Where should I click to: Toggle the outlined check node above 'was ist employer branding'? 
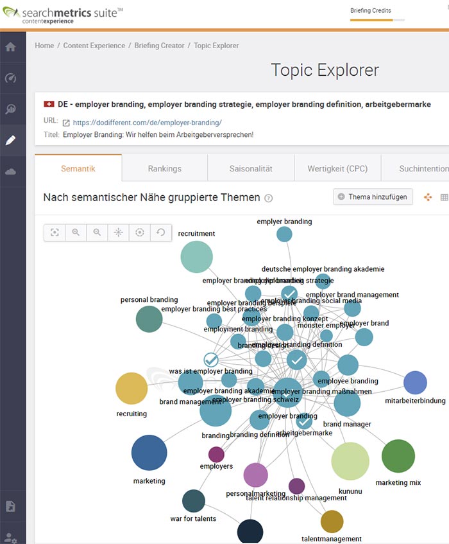coord(211,360)
